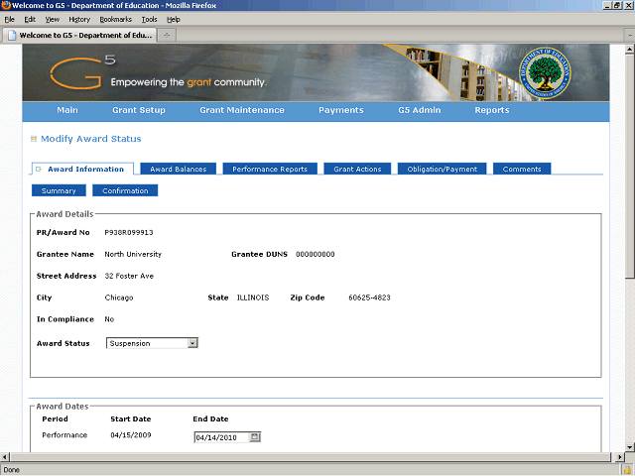The image size is (635, 476).
Task: Click the small icon beside Modify Award Status
Action: (34, 139)
